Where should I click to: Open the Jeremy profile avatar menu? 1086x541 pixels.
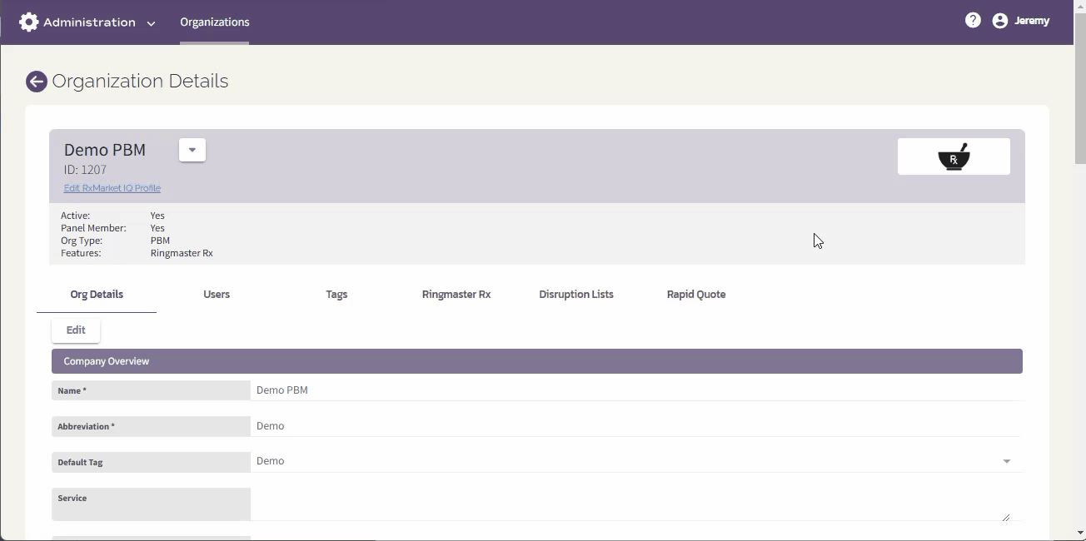[x=999, y=19]
